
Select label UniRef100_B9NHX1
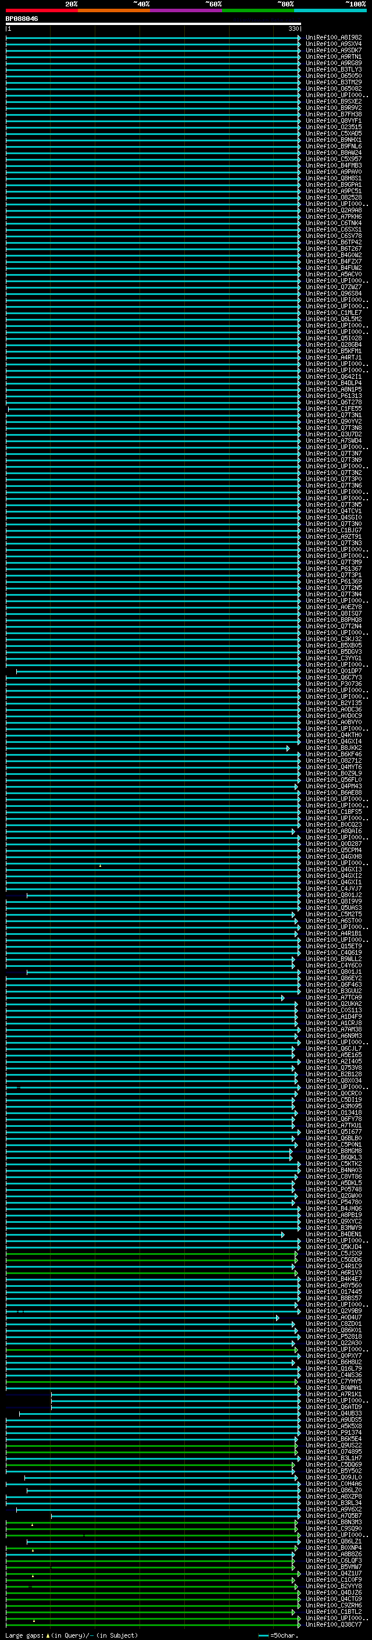(x=334, y=140)
